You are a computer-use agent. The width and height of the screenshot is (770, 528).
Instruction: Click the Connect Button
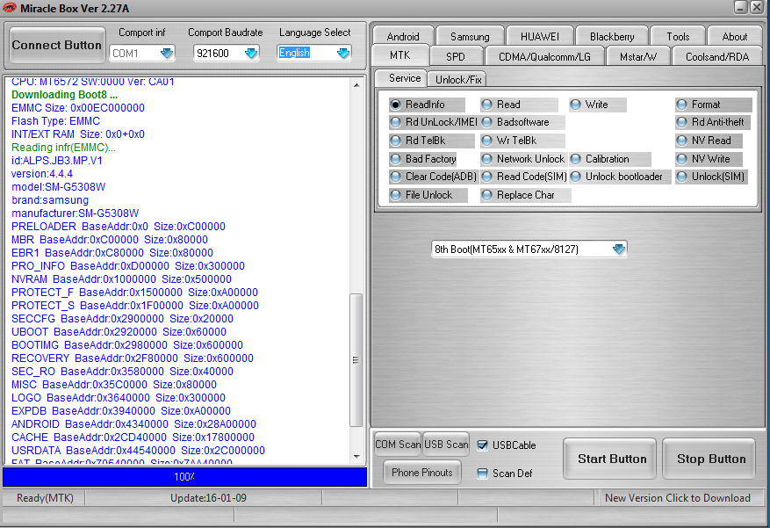[57, 45]
